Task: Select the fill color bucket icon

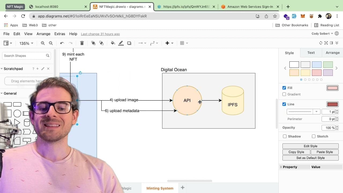Action: [x=113, y=43]
